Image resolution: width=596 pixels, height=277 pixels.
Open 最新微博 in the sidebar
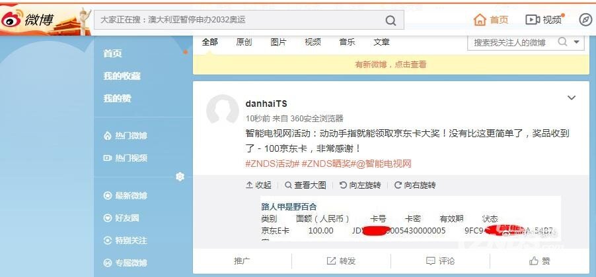coord(126,196)
